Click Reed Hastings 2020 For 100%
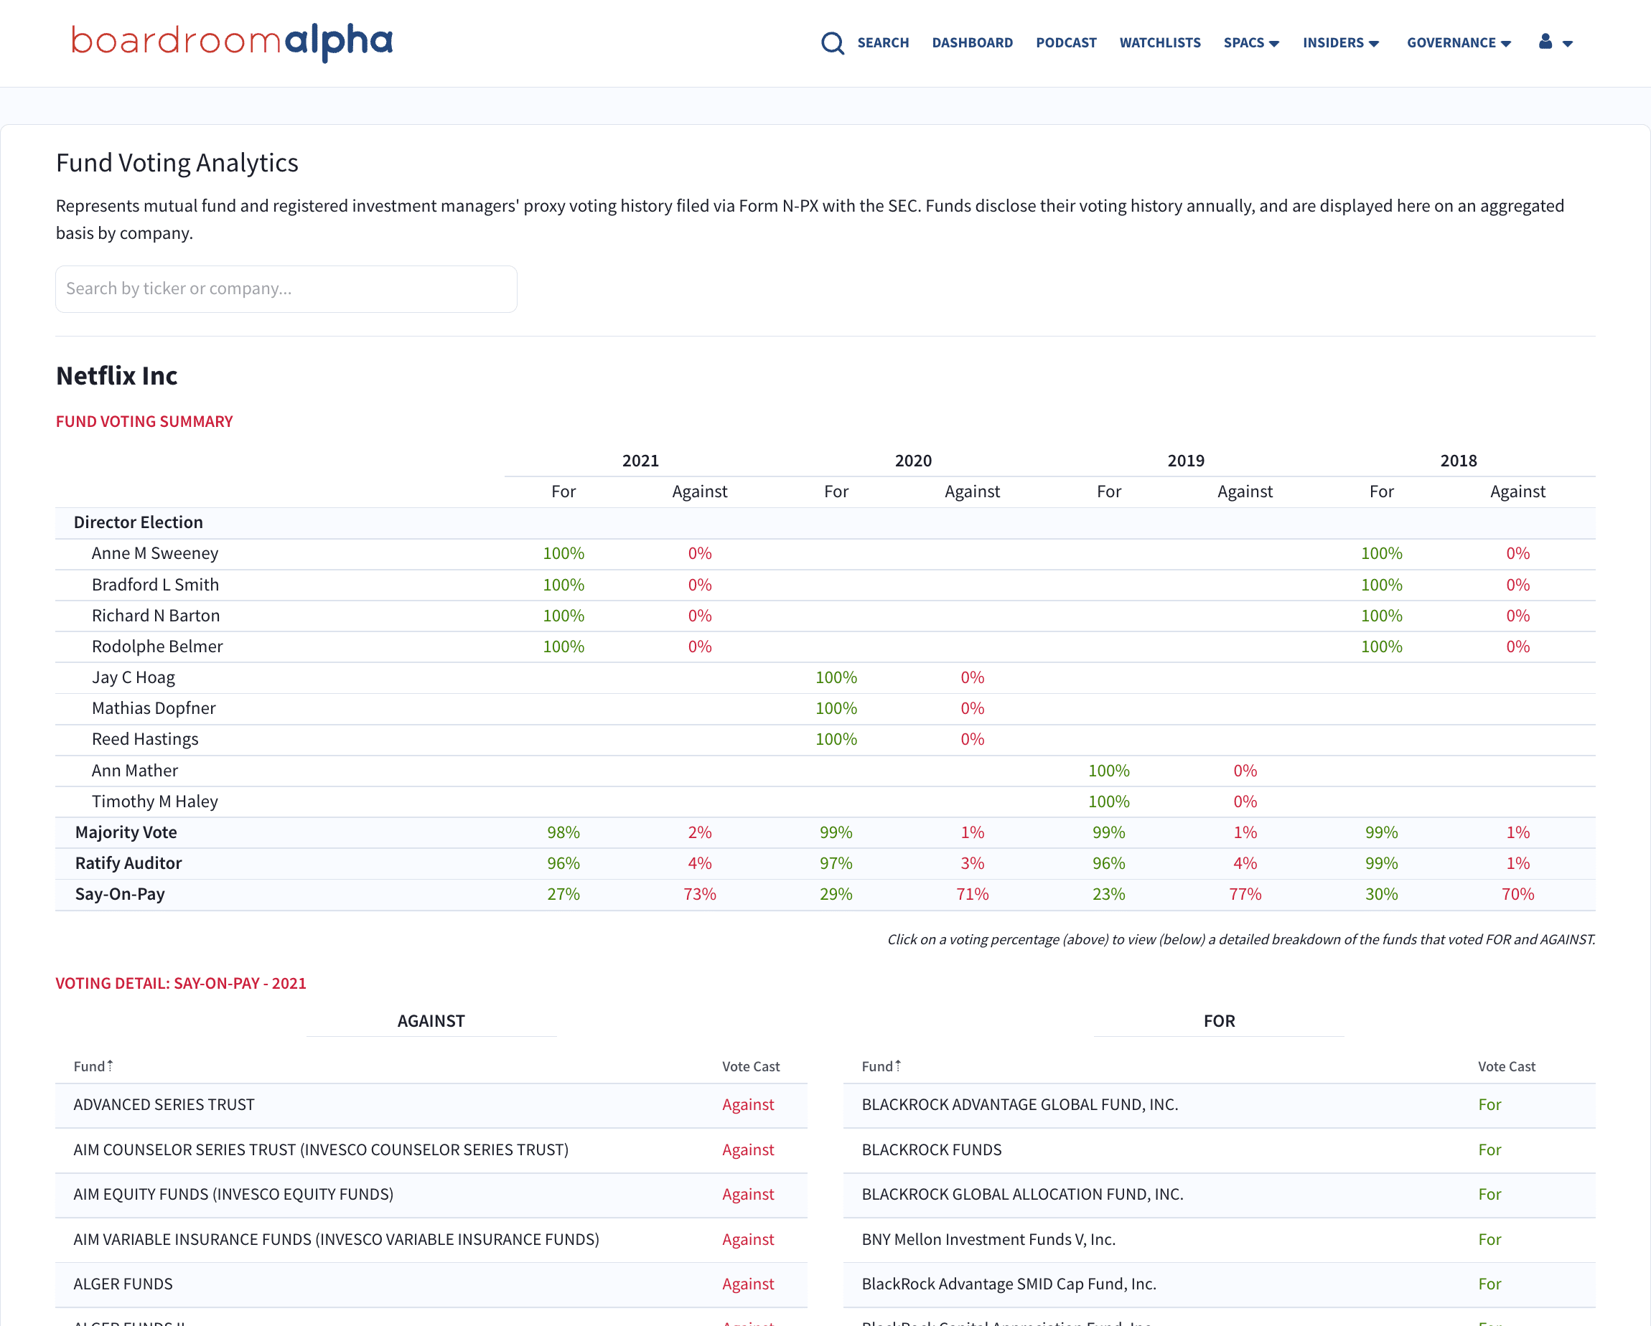 (x=836, y=739)
